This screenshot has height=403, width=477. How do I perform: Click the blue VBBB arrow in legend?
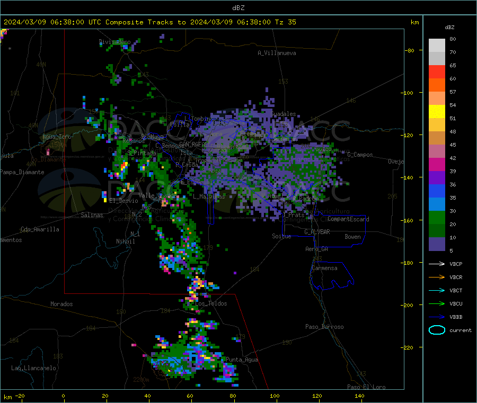point(437,317)
